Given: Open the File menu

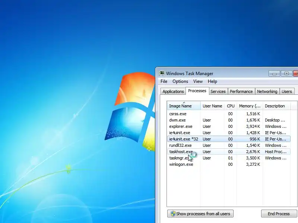Looking at the screenshot, I should click(x=164, y=81).
